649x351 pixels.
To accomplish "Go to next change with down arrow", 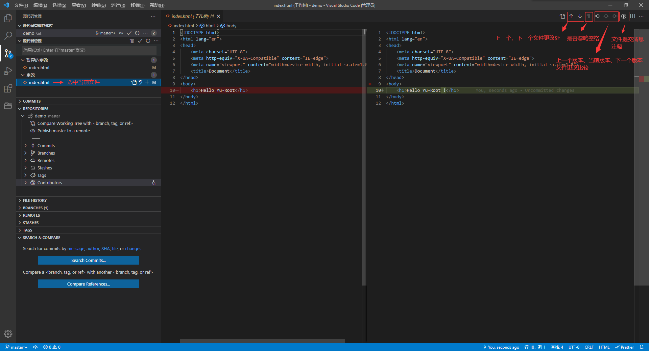I will (580, 16).
